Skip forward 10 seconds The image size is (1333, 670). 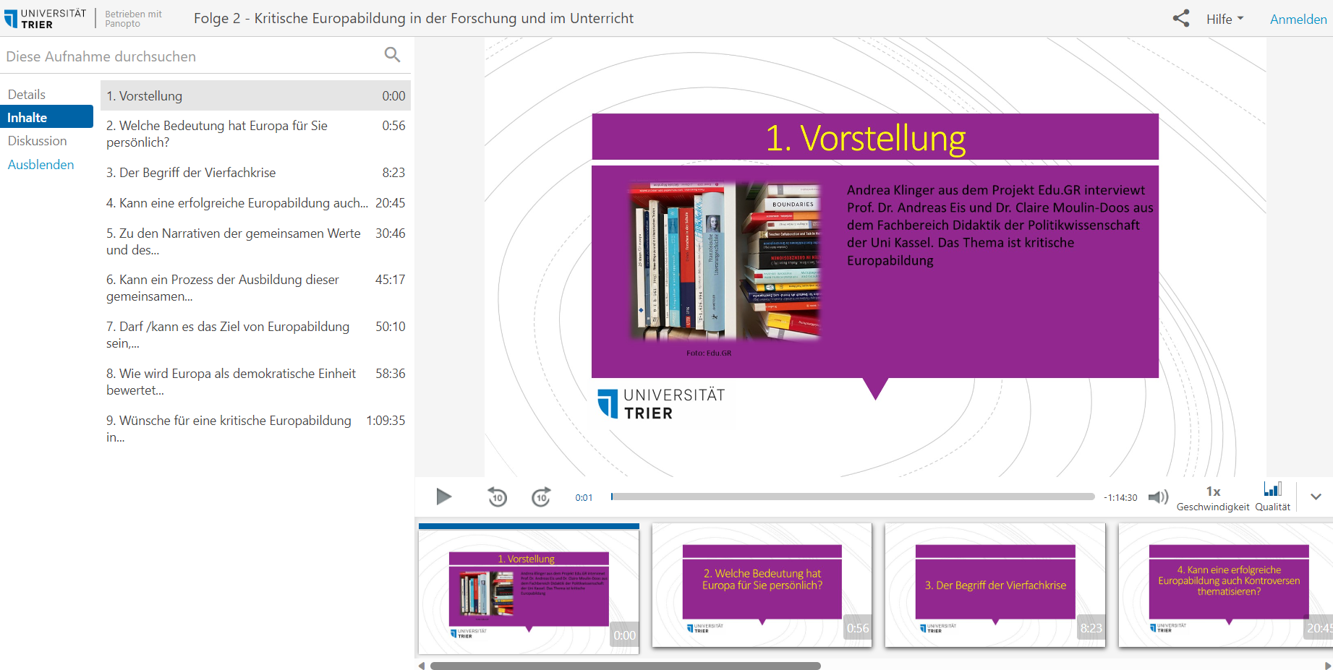[x=541, y=497]
